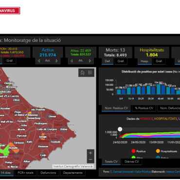This screenshot has height=180, width=180.
Task: Switch map to Defuncions tab
Action: pyautogui.click(x=48, y=173)
